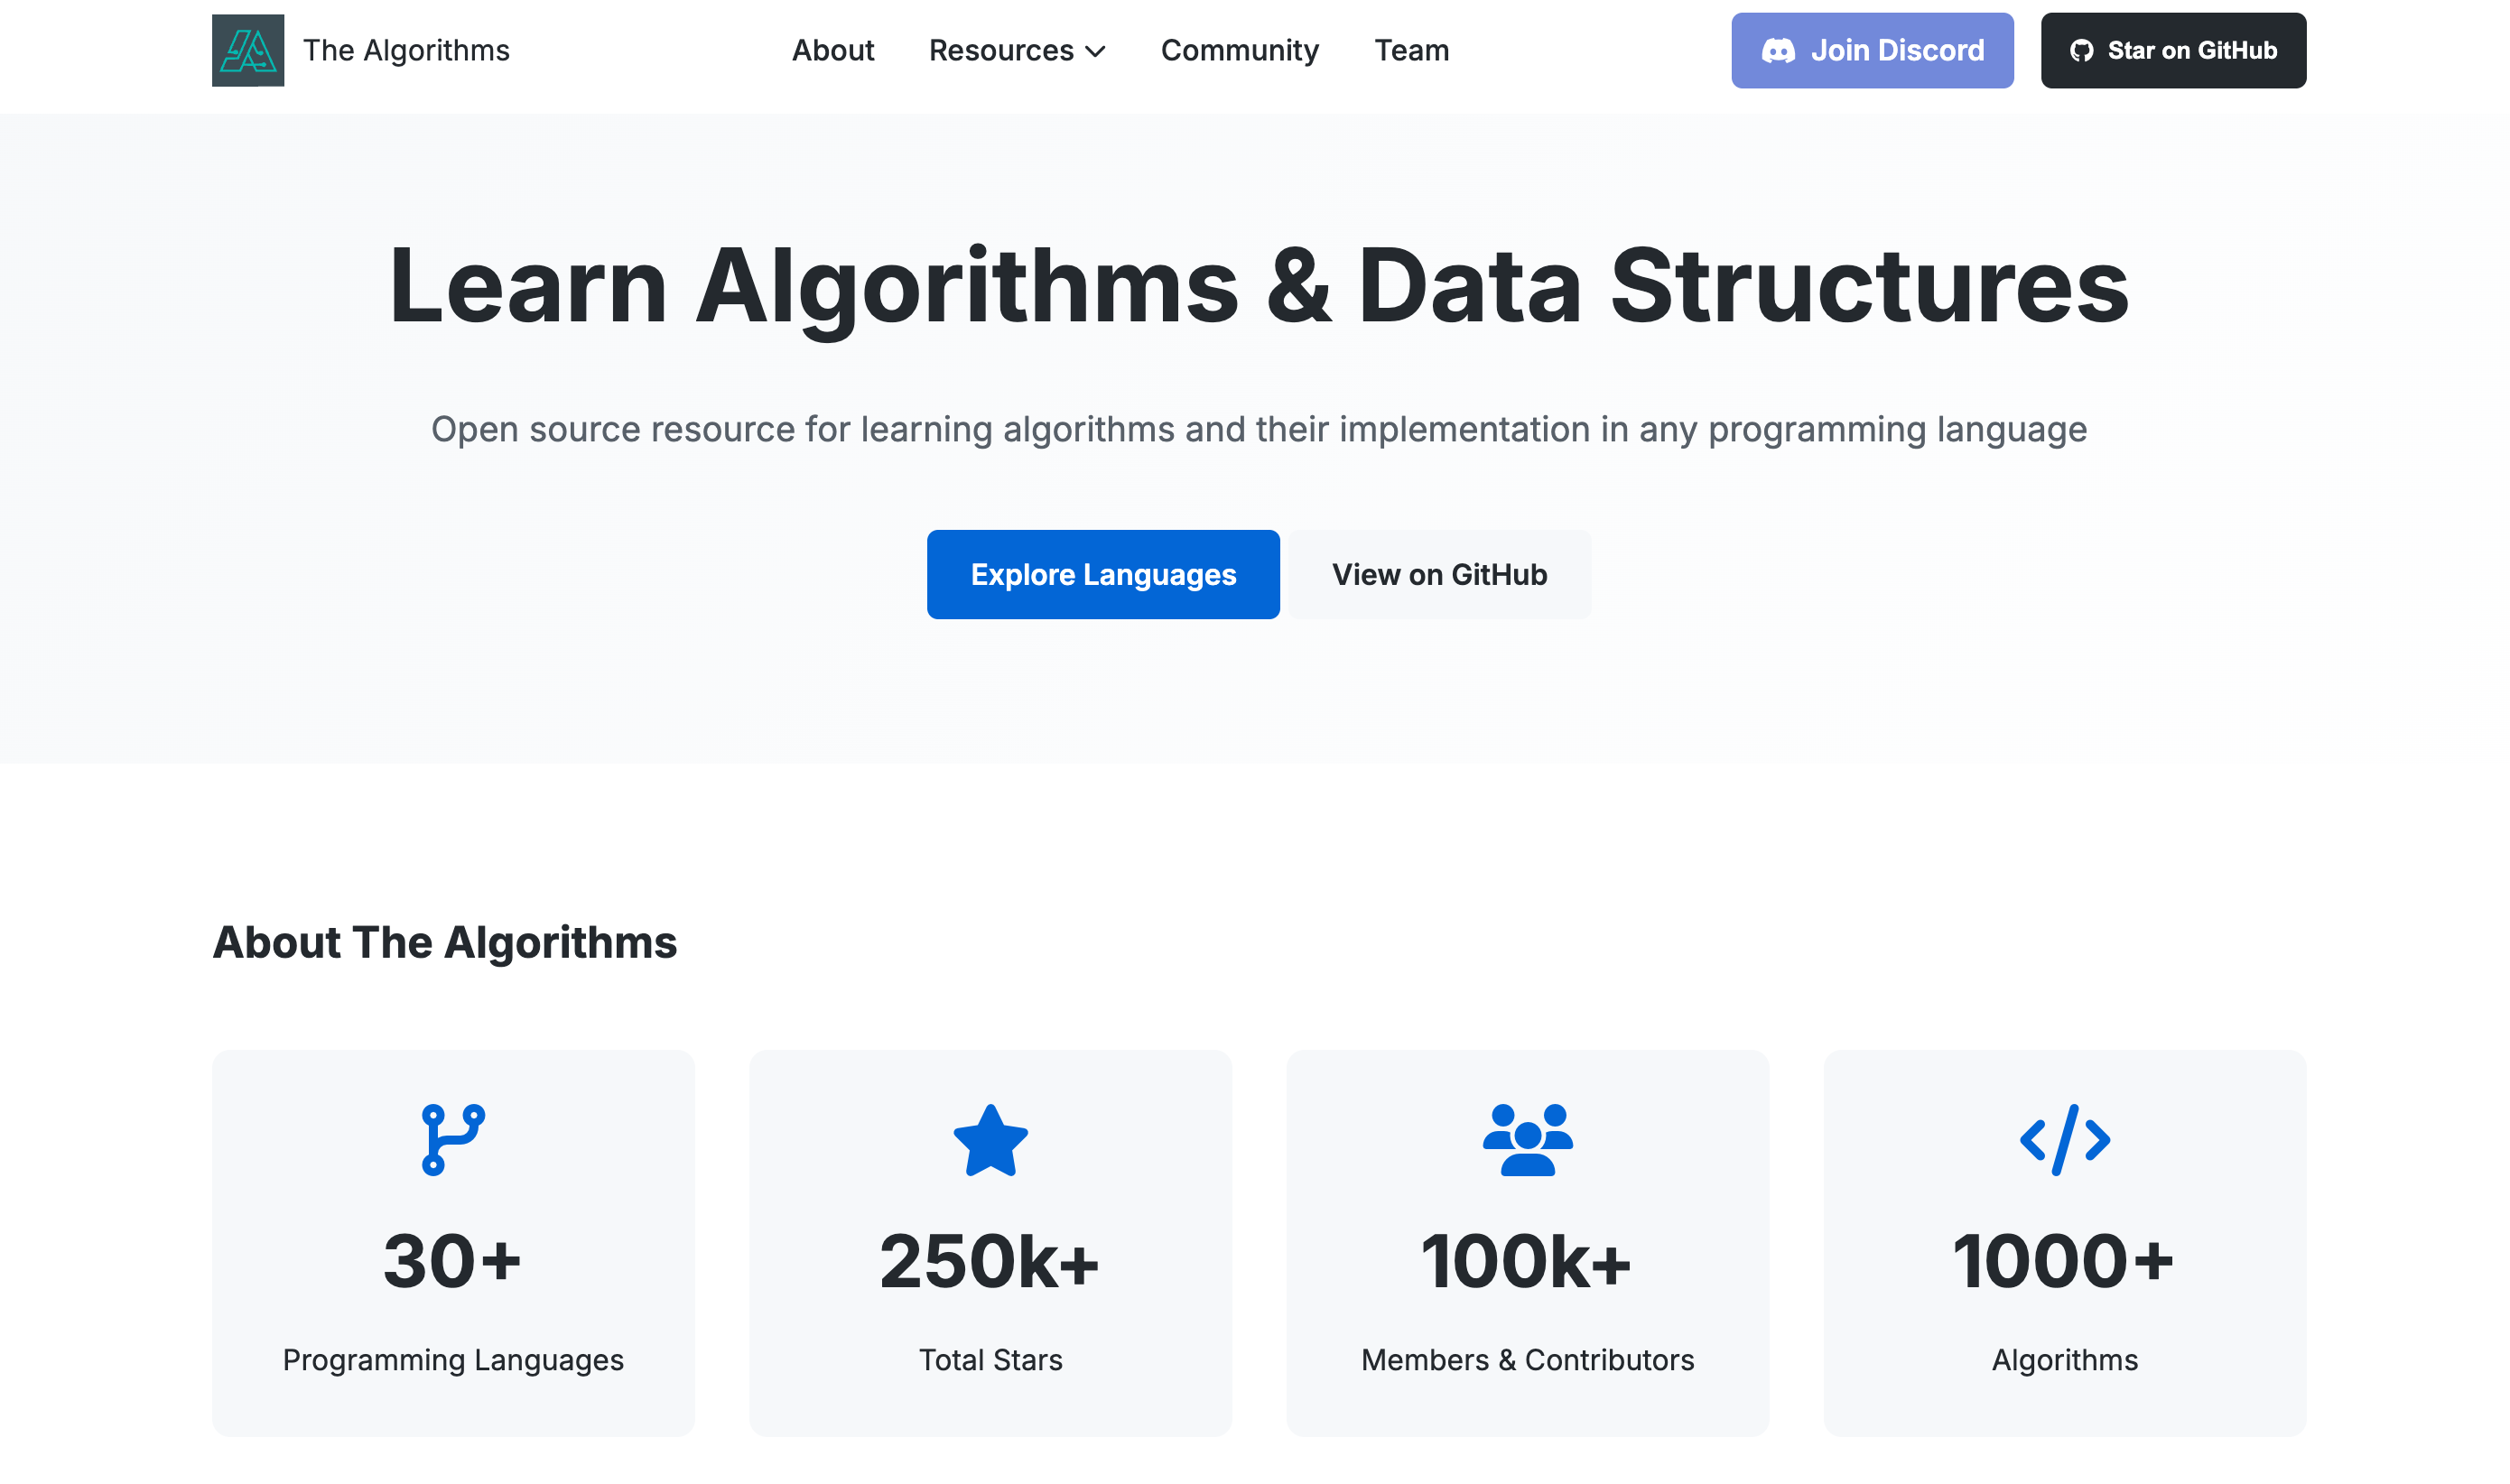
Task: Select the star icon above Total Stars
Action: tap(990, 1140)
